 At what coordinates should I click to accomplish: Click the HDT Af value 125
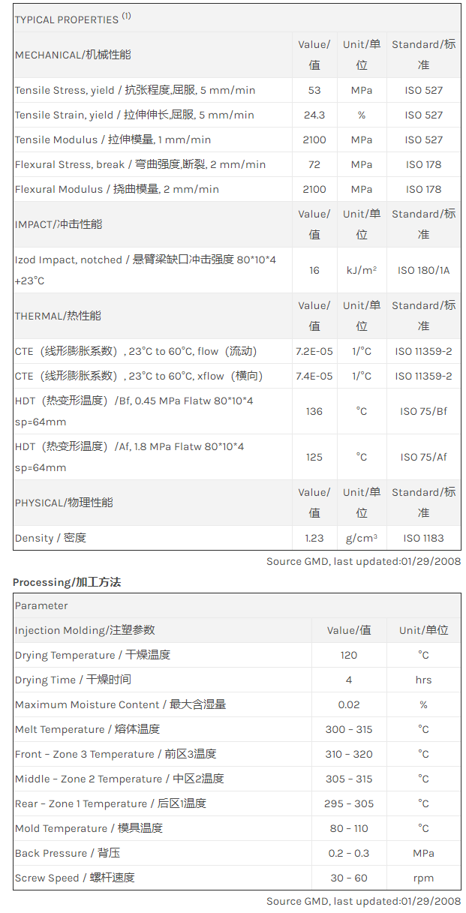314,457
